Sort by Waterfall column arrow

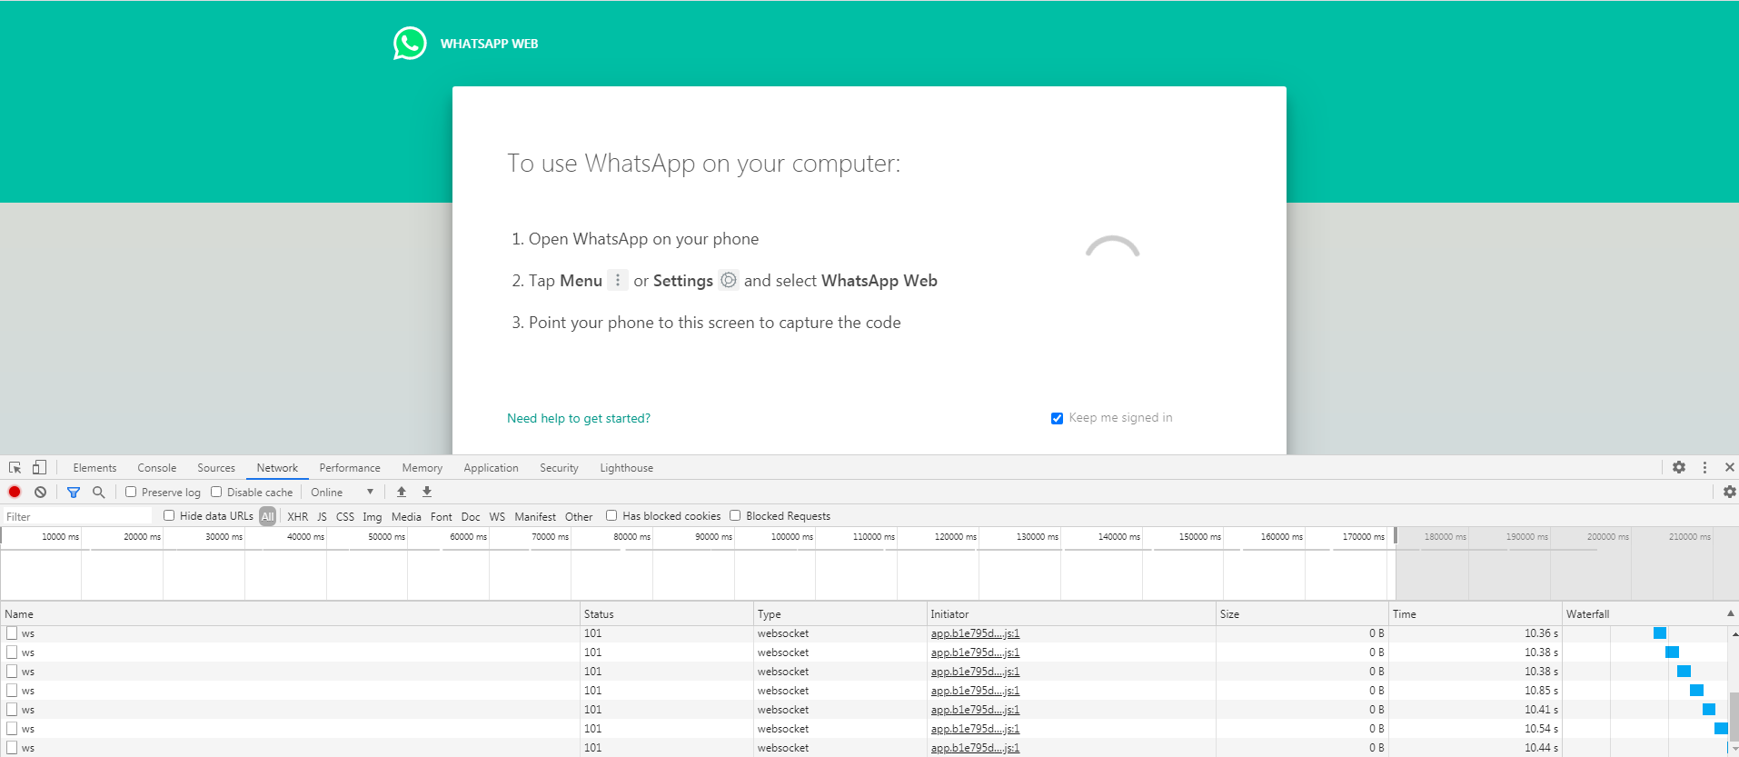point(1730,613)
